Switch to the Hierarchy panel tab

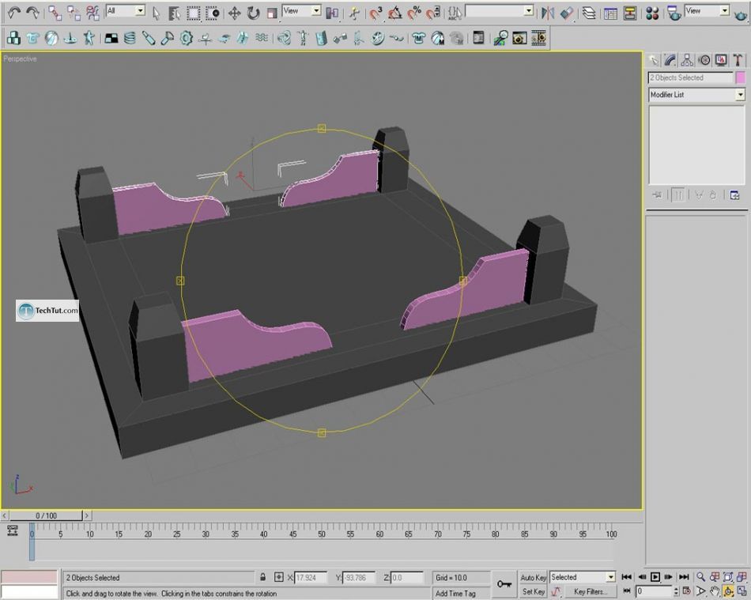click(x=687, y=60)
